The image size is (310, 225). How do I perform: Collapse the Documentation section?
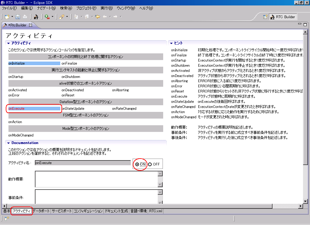point(8,143)
